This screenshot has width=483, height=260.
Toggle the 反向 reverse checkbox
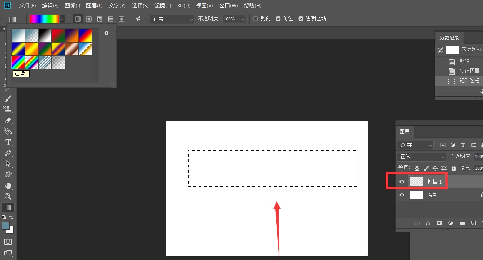255,19
